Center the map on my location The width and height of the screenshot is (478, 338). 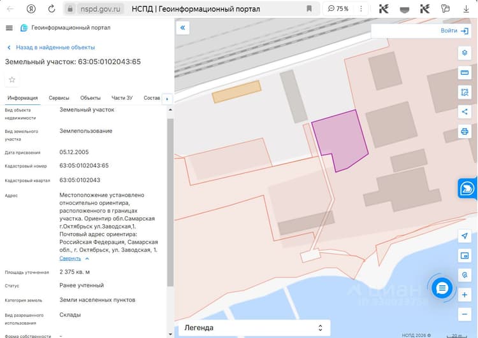pyautogui.click(x=464, y=236)
